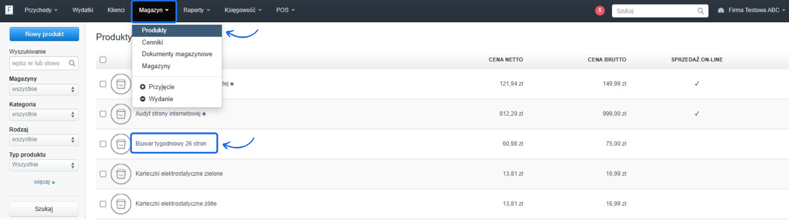
Task: Open the red notifications badge
Action: coord(600,11)
